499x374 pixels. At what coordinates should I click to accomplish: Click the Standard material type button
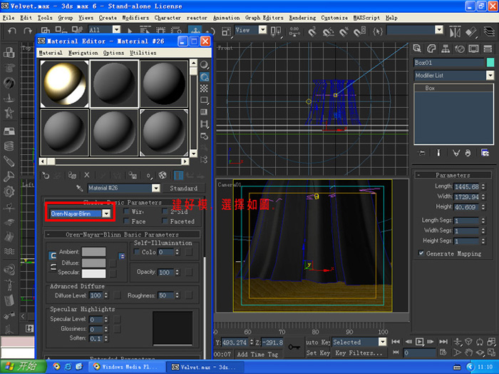click(x=183, y=188)
